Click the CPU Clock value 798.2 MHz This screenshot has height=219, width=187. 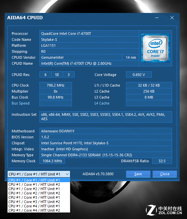tap(56, 85)
